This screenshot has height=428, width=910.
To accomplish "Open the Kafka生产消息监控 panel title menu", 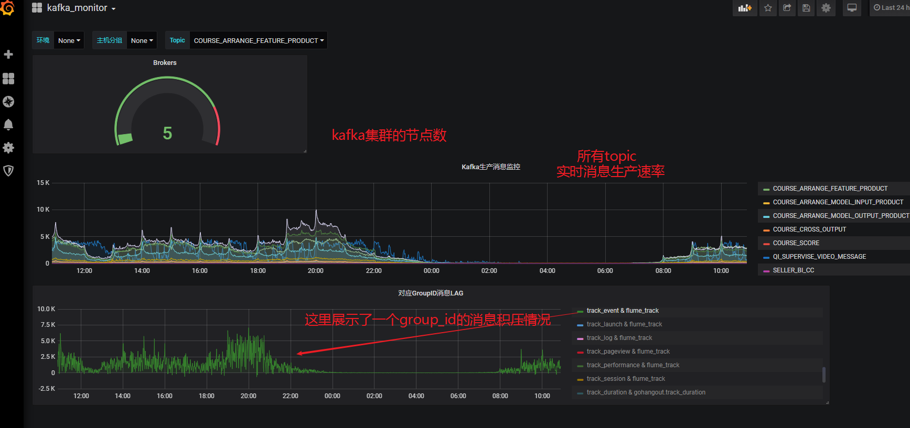I will (x=491, y=167).
